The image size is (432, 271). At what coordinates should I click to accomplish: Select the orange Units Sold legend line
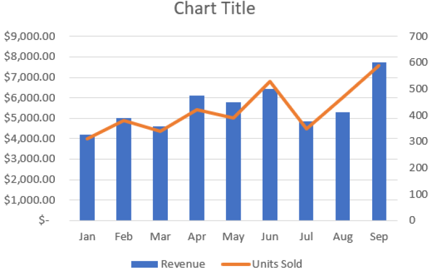pos(235,264)
